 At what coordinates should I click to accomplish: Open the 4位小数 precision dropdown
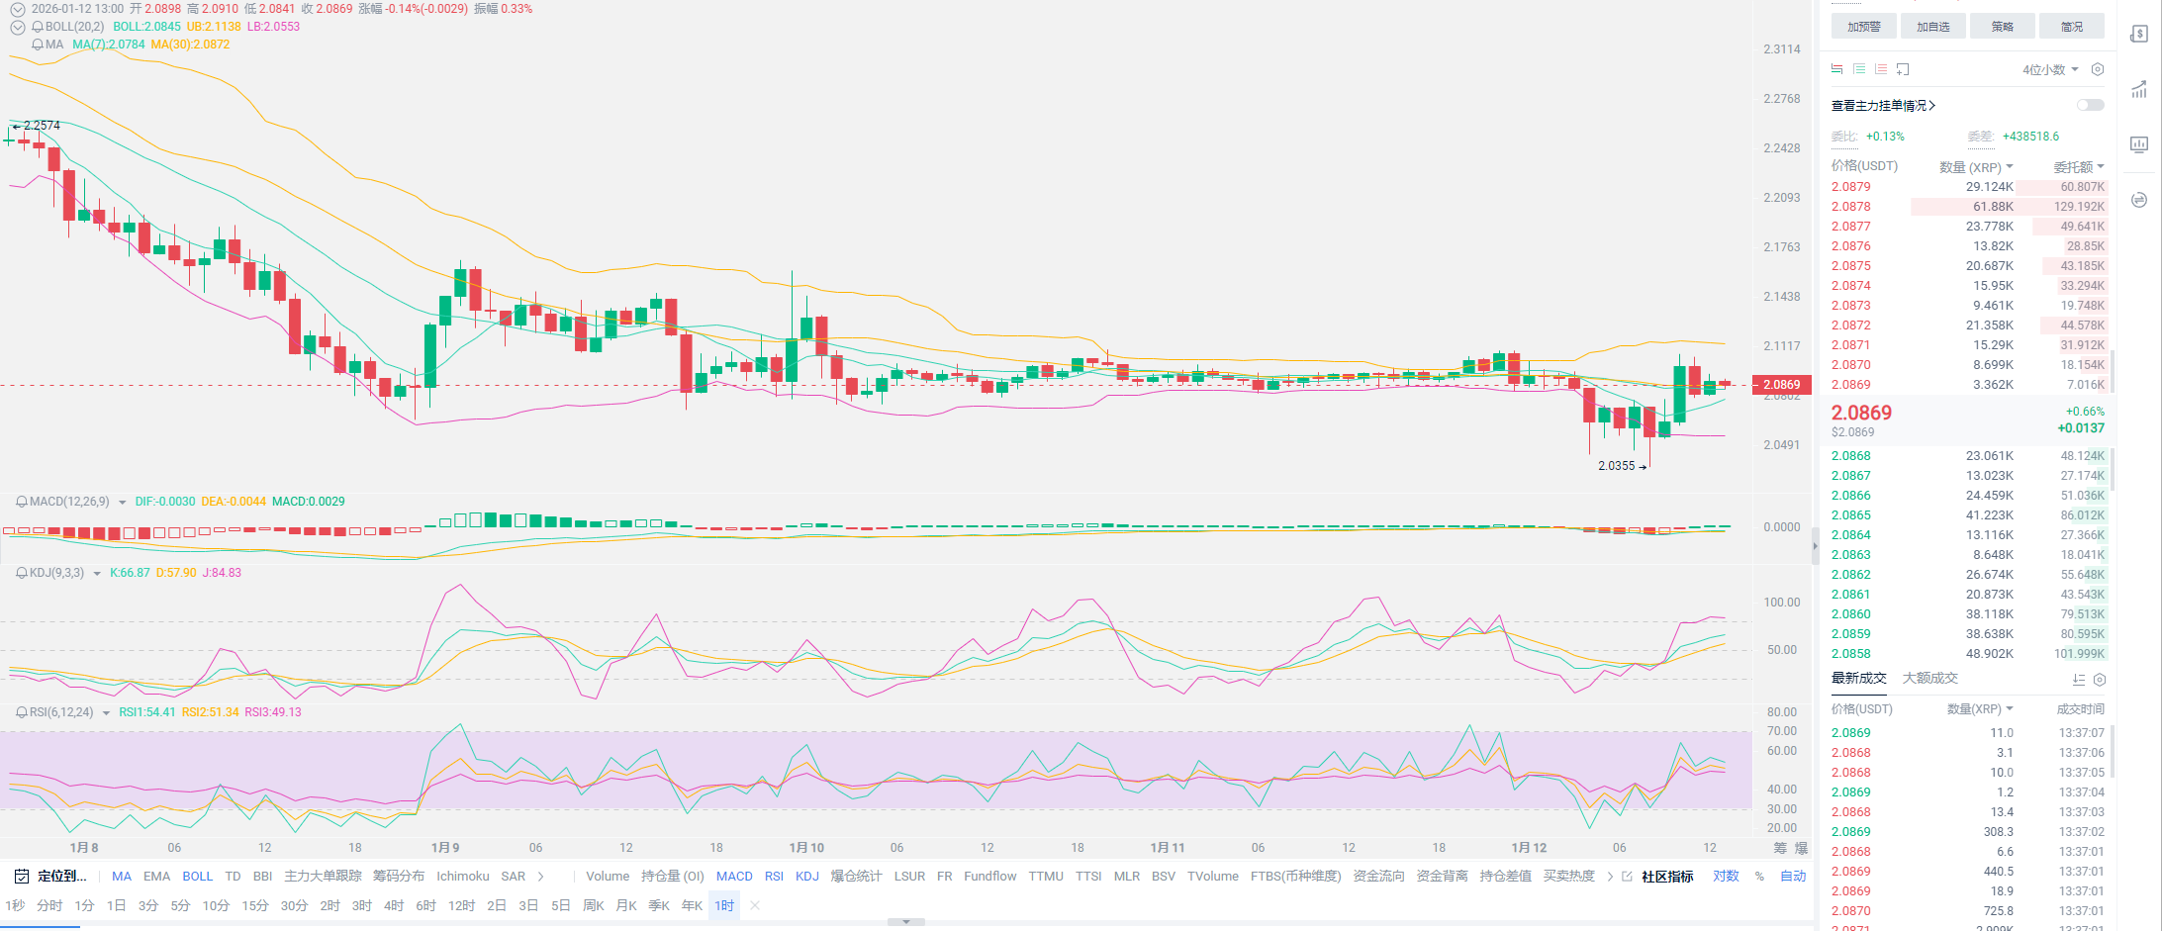pos(2049,69)
